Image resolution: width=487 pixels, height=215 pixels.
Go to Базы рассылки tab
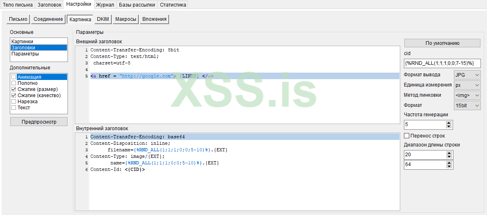coord(137,4)
